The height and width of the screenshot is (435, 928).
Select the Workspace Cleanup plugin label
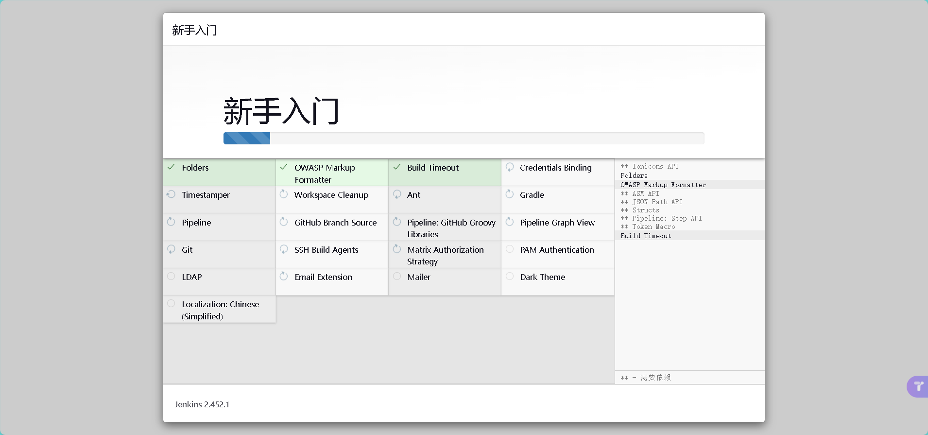pyautogui.click(x=331, y=195)
